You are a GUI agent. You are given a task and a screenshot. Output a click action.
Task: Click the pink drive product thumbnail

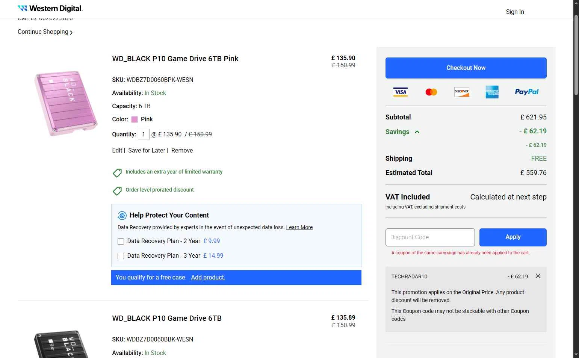[66, 103]
